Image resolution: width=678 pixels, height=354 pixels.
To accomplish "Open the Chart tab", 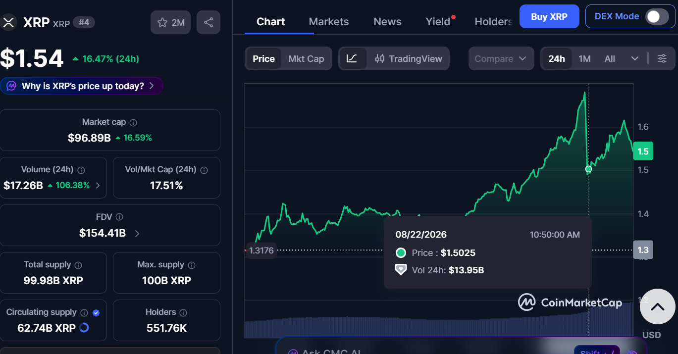I will point(270,21).
